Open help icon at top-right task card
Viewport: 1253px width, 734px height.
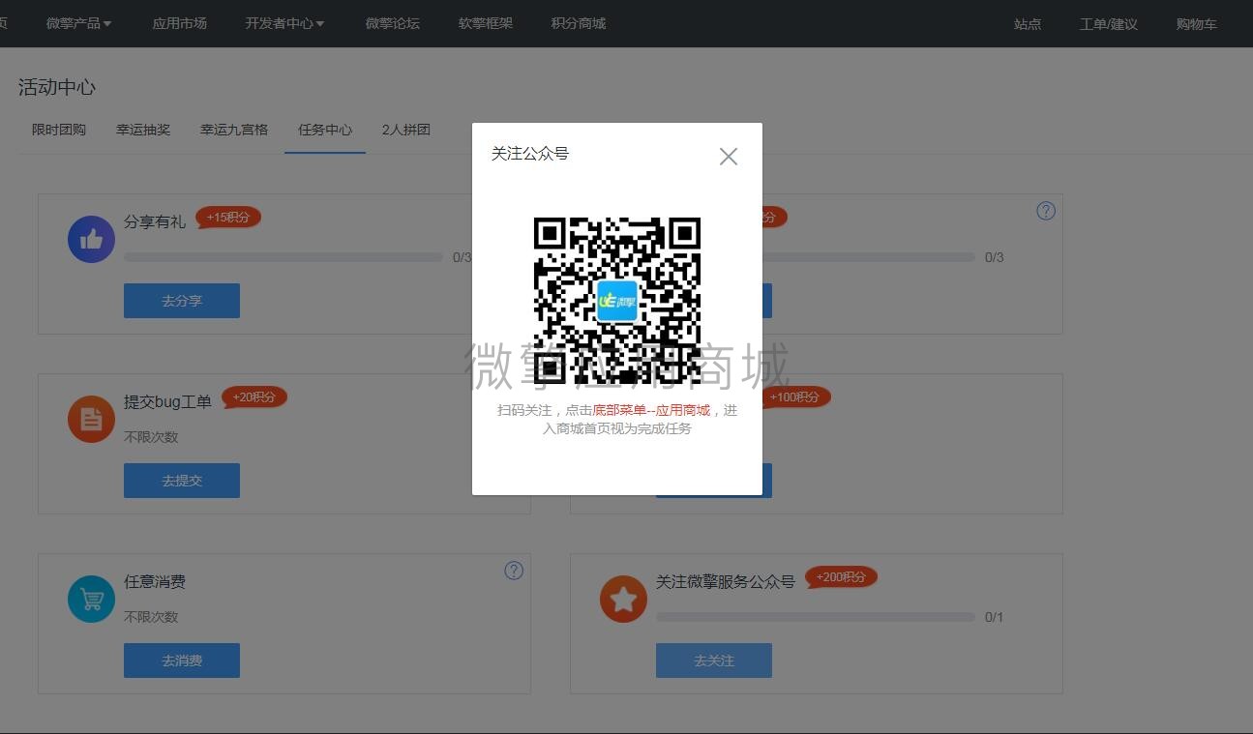click(x=1046, y=211)
